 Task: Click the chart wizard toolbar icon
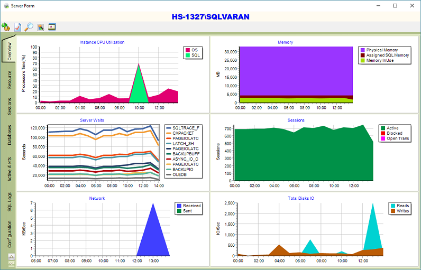(41, 26)
